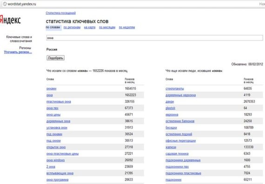Open the Статистика посещений link
The height and width of the screenshot is (184, 265).
click(61, 13)
